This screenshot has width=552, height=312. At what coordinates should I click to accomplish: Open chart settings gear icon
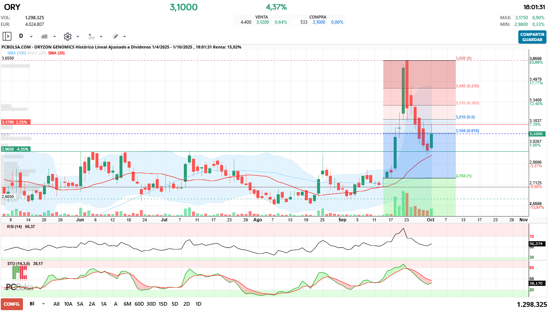pos(67,36)
